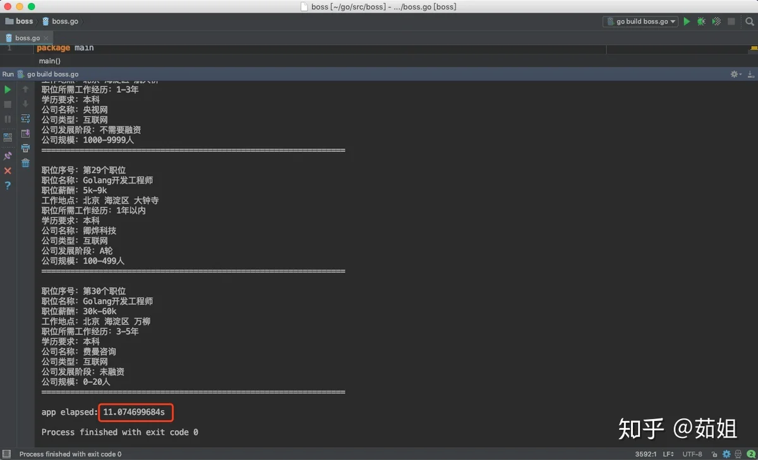Toggle the pin tab icon
This screenshot has width=758, height=460.
click(8, 156)
